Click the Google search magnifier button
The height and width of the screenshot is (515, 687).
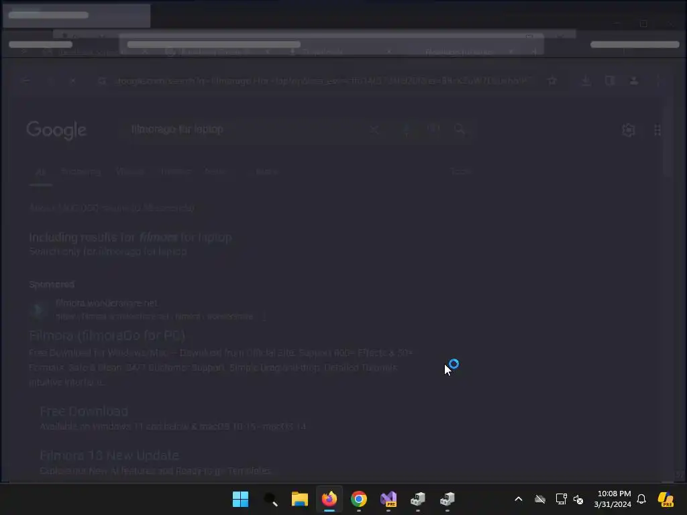point(459,129)
